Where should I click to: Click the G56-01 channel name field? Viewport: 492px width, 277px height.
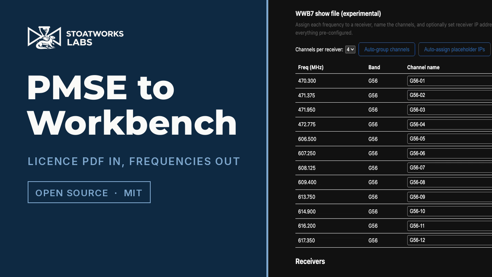[450, 81]
